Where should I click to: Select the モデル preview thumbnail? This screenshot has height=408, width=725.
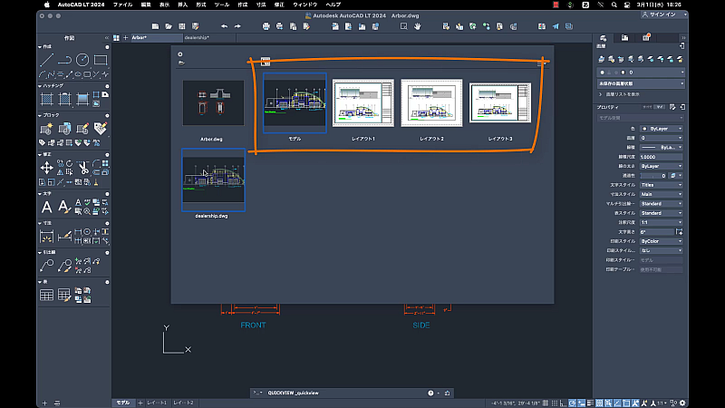tap(295, 102)
